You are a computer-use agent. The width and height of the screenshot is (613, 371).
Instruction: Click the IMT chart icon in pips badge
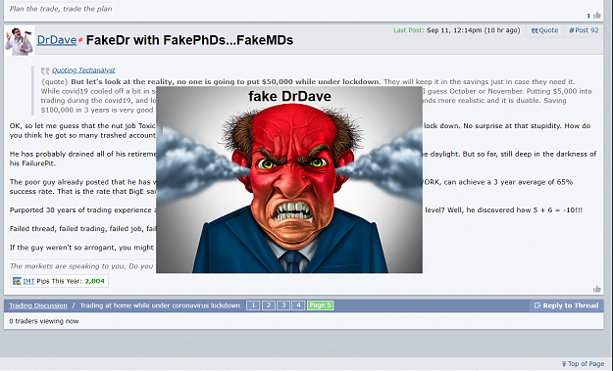point(17,281)
